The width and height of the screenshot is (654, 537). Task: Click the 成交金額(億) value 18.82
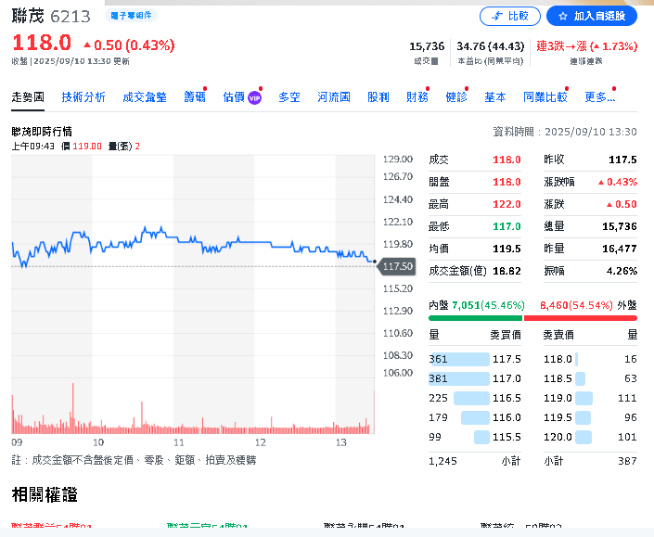[507, 271]
